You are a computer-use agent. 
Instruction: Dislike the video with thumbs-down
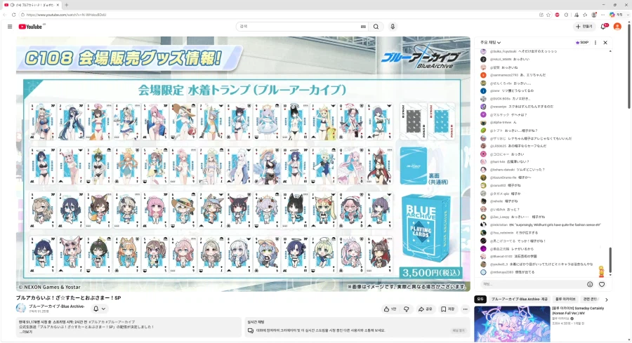(407, 309)
